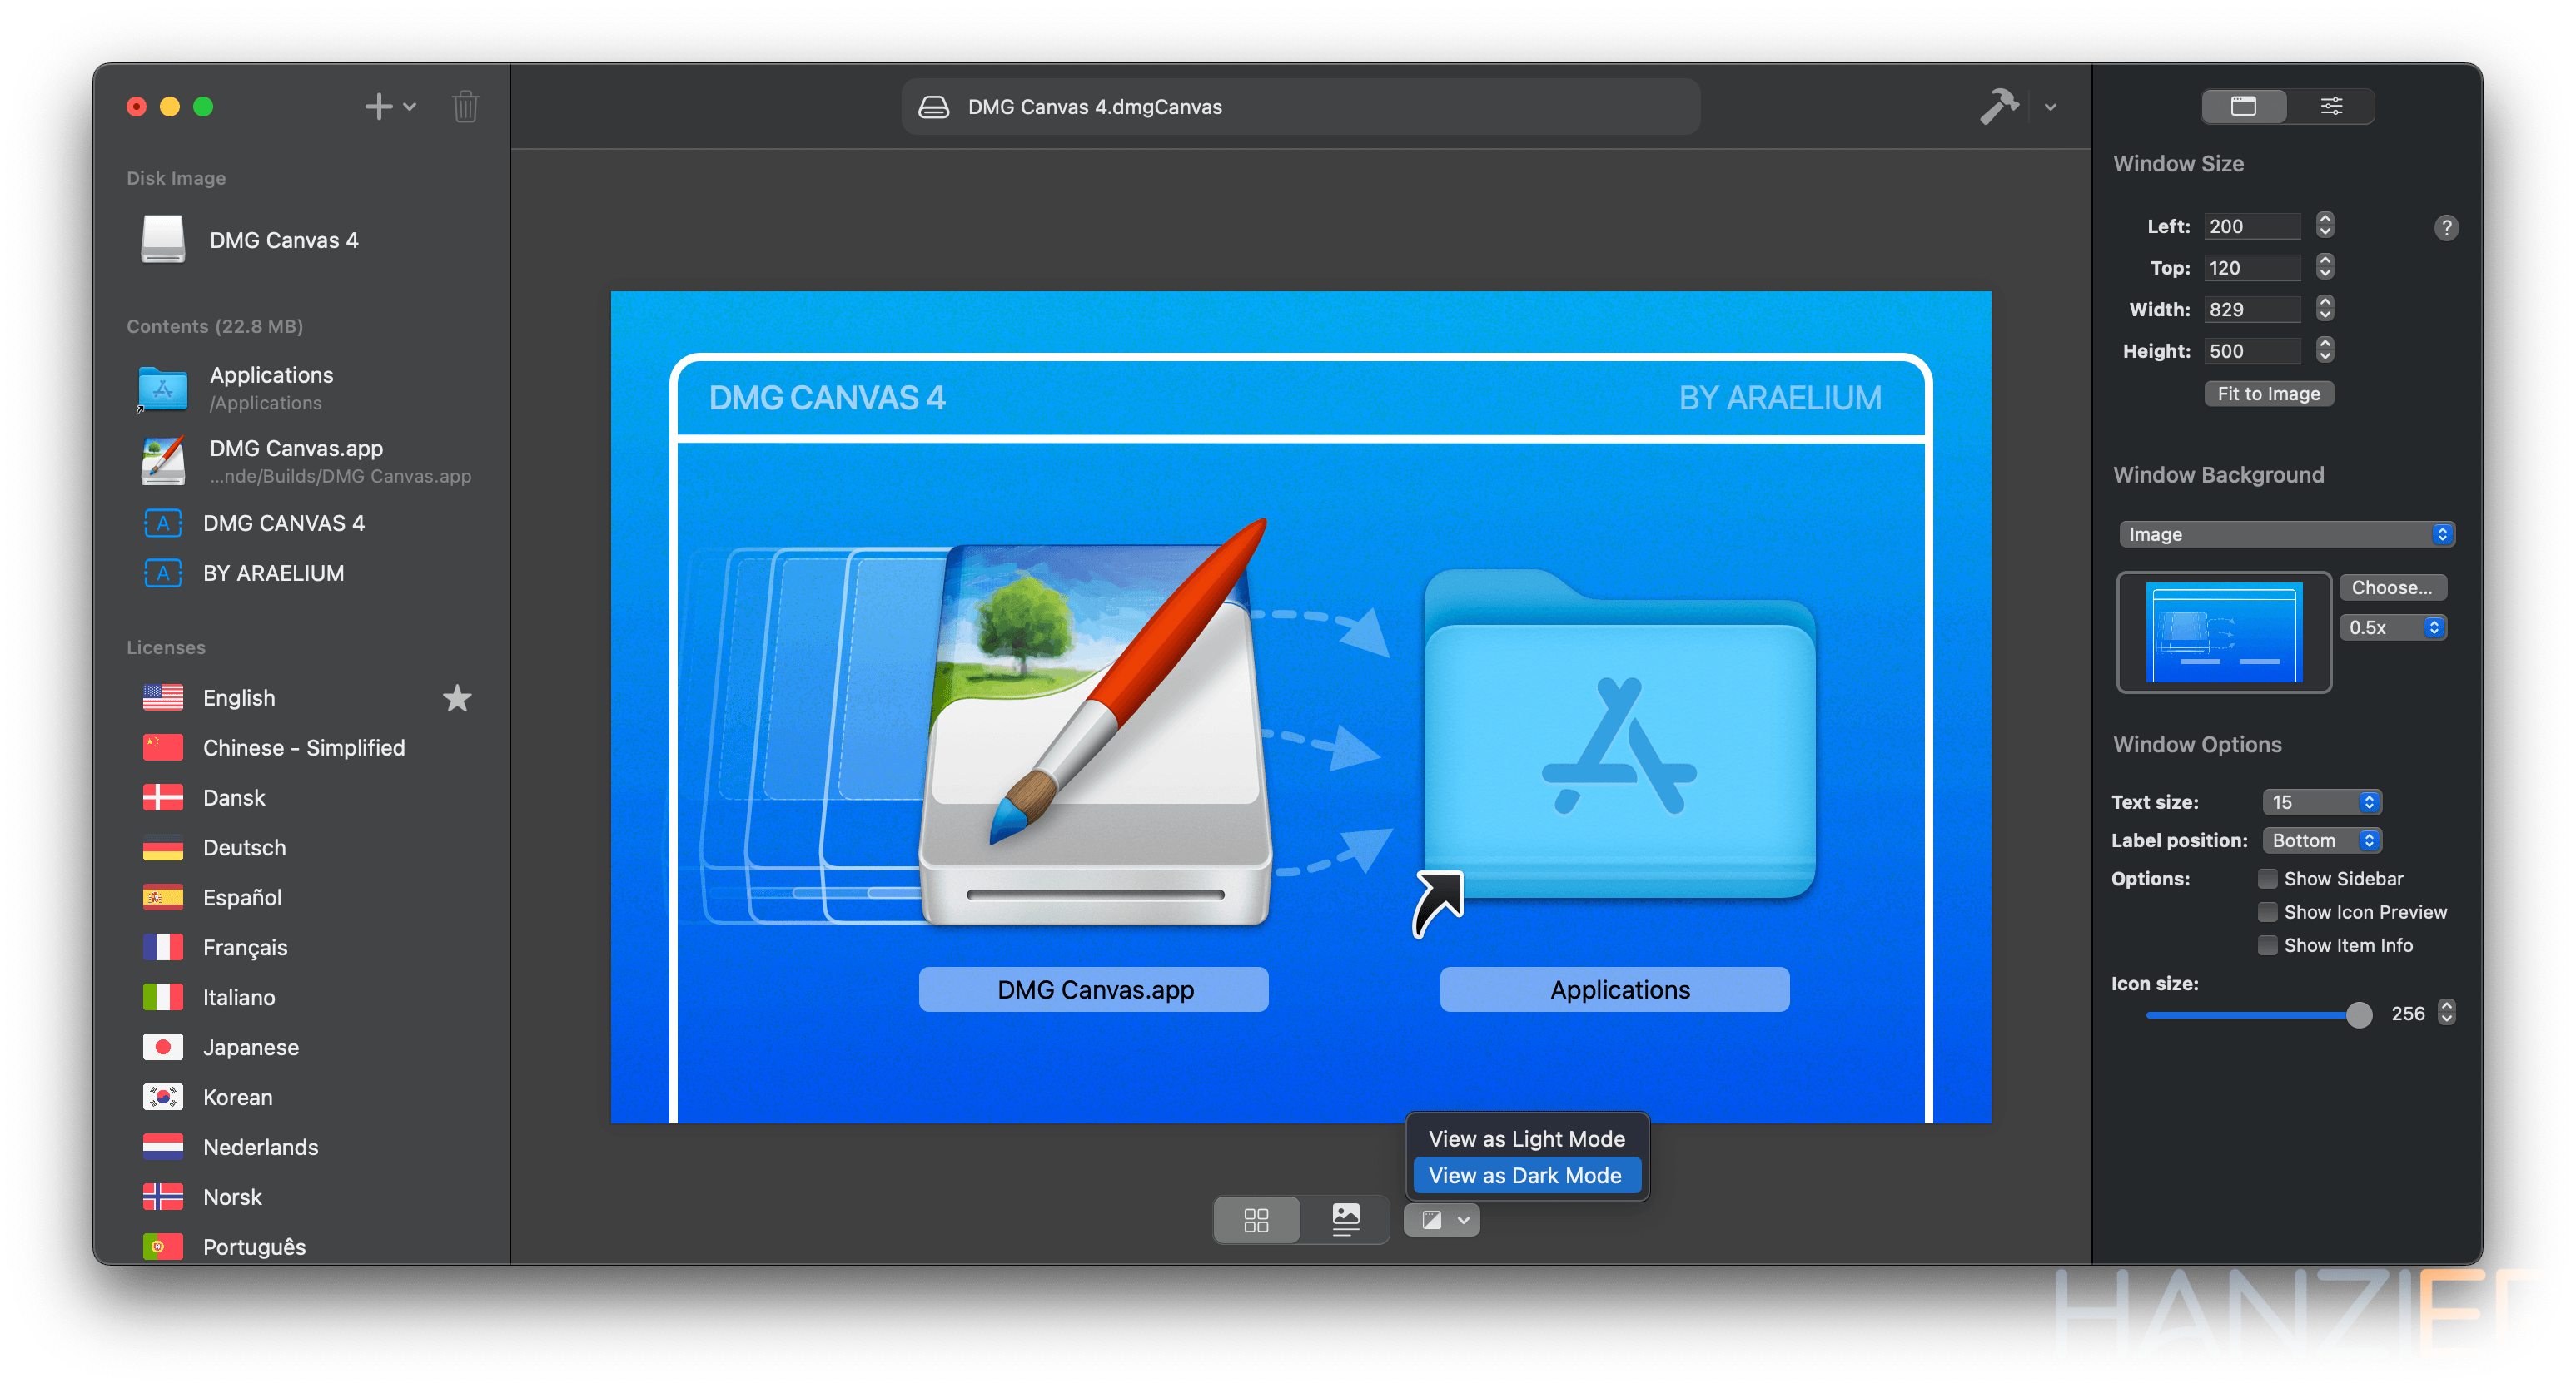
Task: Choose View as Dark Mode
Action: [1526, 1175]
